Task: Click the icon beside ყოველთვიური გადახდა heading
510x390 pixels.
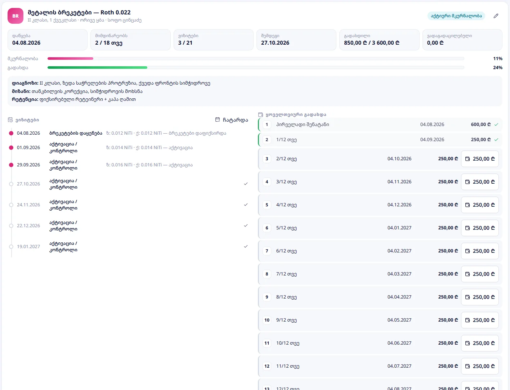Action: (x=261, y=115)
